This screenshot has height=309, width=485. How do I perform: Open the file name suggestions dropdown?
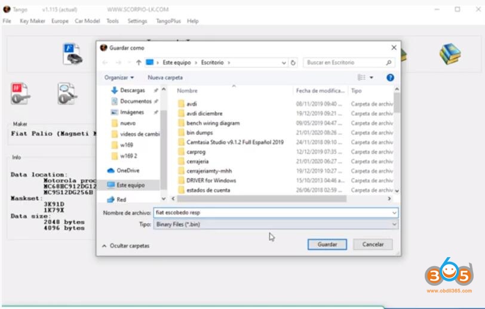394,212
